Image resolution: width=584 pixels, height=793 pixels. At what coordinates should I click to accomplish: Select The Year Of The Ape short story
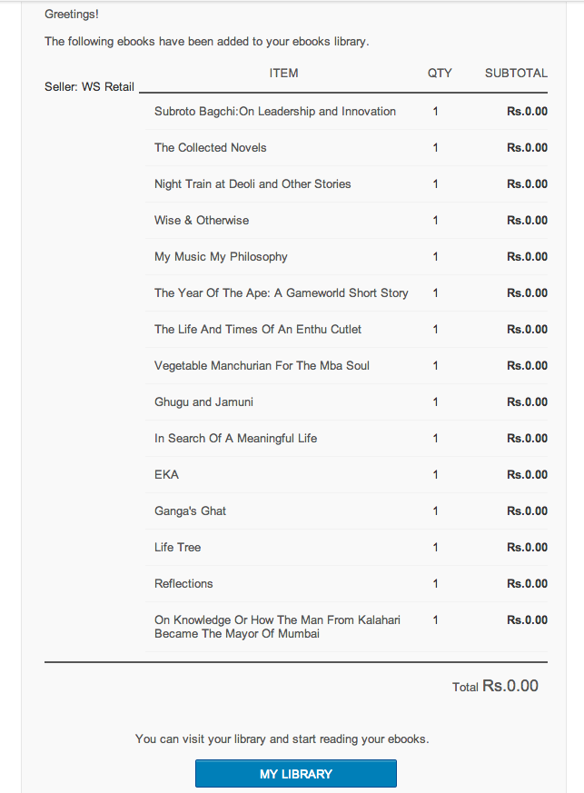coord(282,292)
